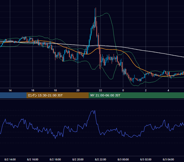Click the 22 hour axis label
The image size is (184, 162).
point(100,90)
